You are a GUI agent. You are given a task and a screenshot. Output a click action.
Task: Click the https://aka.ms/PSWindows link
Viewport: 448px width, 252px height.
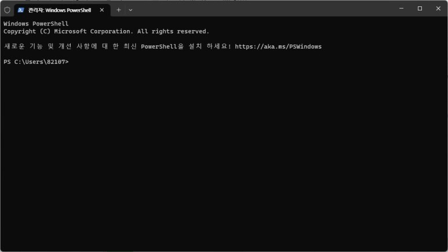coord(278,46)
